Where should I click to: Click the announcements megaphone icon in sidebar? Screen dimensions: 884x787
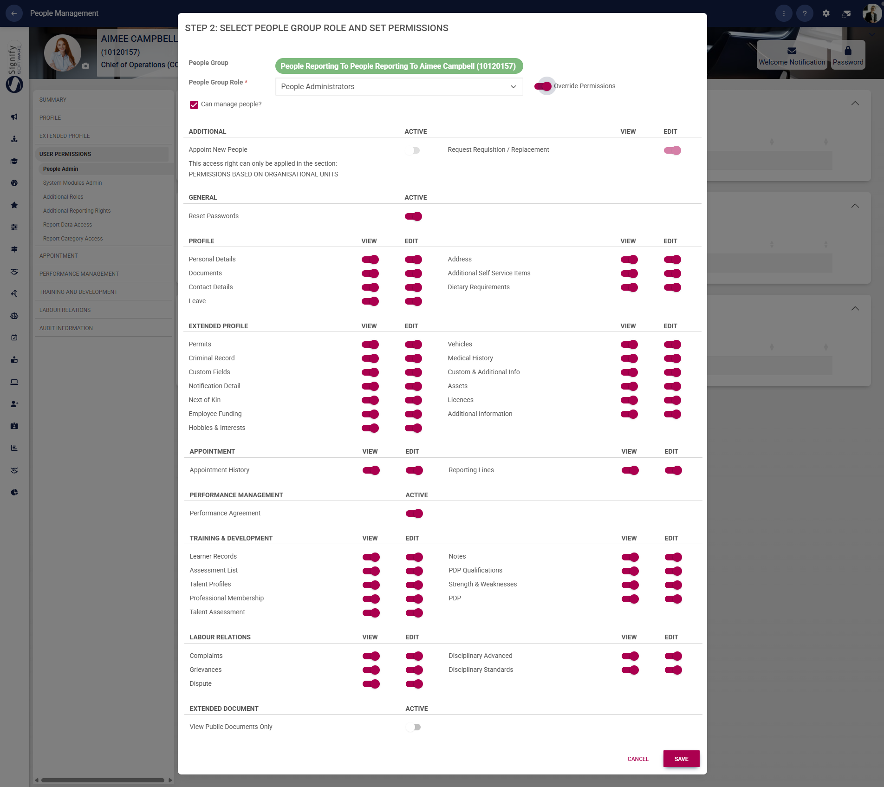14,117
